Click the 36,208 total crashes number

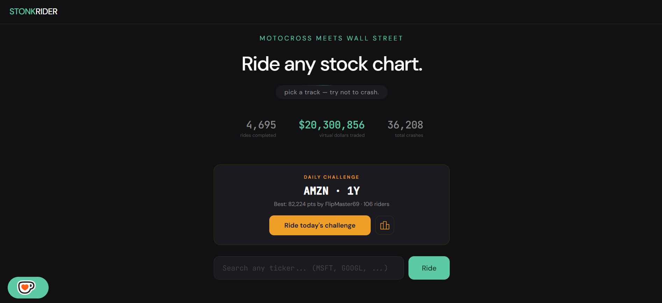click(x=405, y=125)
